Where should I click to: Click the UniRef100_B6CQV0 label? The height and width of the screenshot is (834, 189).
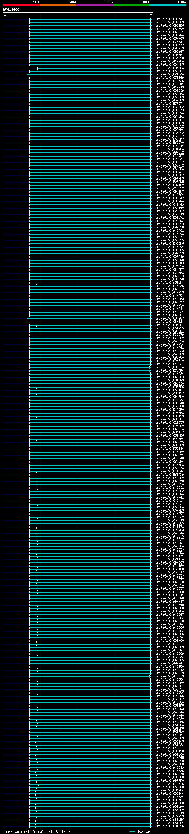click(x=170, y=143)
